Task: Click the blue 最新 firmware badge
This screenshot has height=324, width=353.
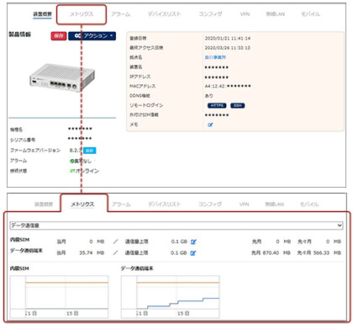Action: pyautogui.click(x=90, y=151)
